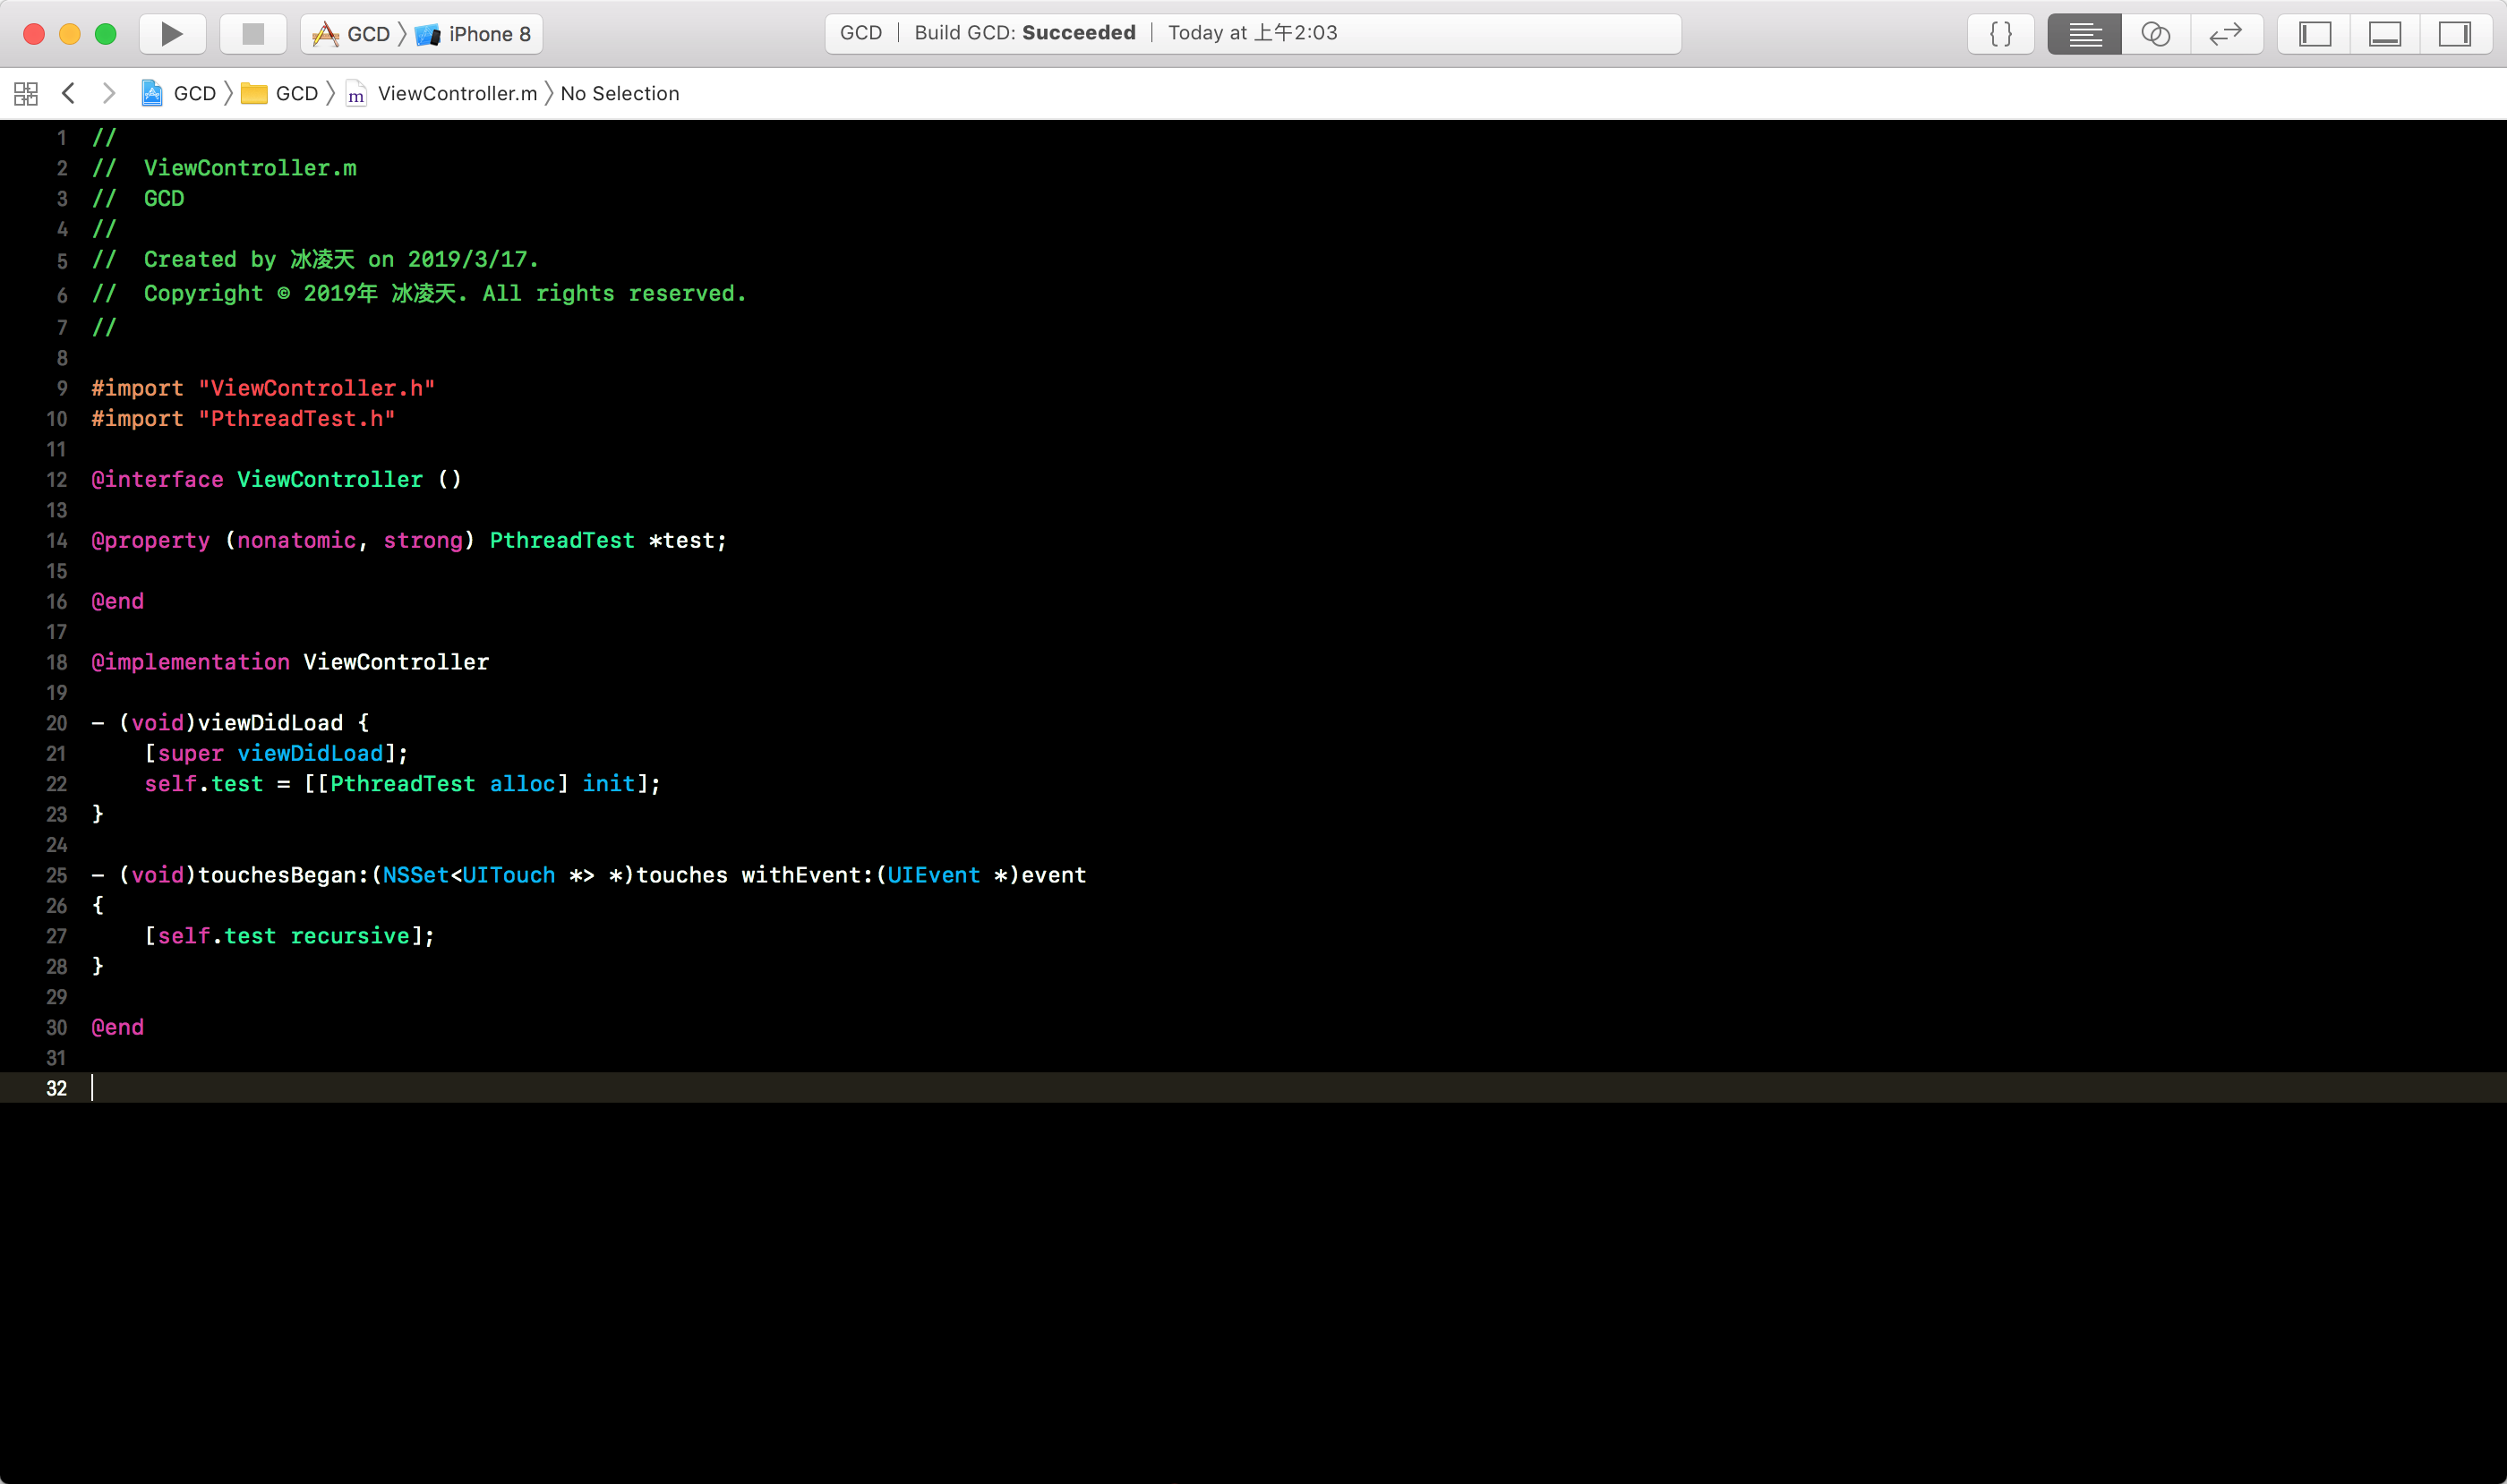The height and width of the screenshot is (1484, 2507).
Task: Show the Assistant editor
Action: (x=2155, y=34)
